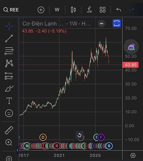Tap the Cơ Điện Lạnh symbol title

43,24
